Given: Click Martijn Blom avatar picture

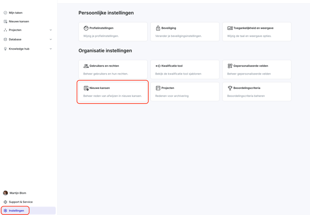Looking at the screenshot, I should [6, 193].
